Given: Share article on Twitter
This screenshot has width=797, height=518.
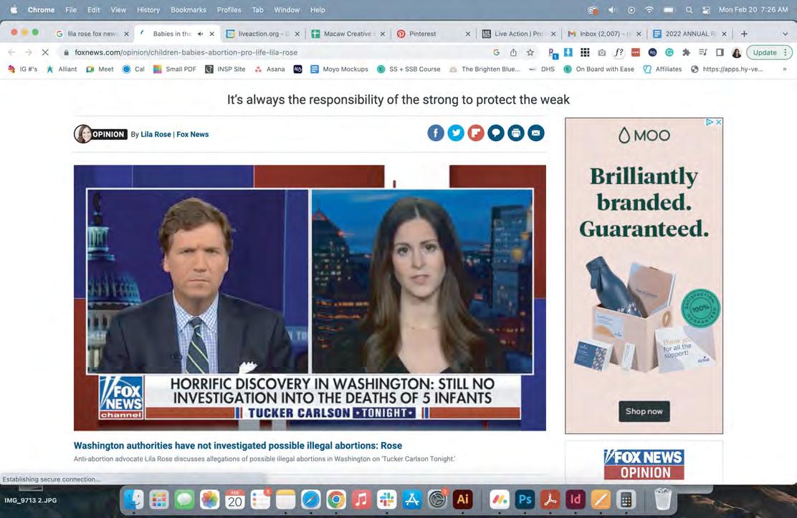Looking at the screenshot, I should pos(455,133).
